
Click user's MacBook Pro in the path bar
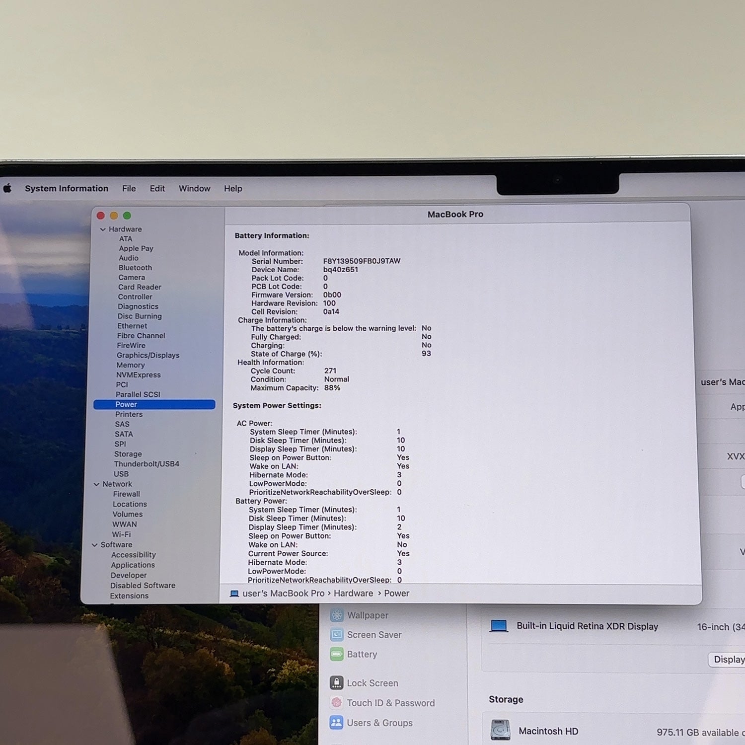[284, 593]
